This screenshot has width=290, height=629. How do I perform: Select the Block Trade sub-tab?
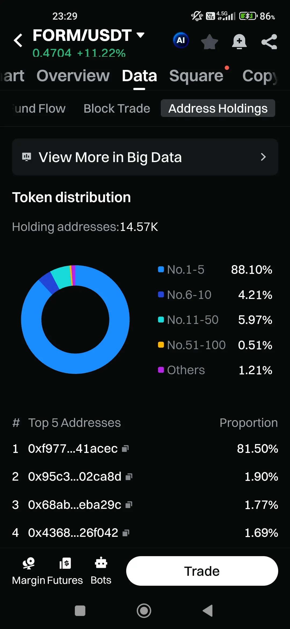[117, 108]
